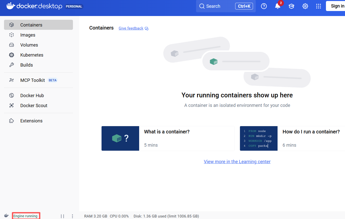Click the Kubernetes wheel icon

coord(12,55)
